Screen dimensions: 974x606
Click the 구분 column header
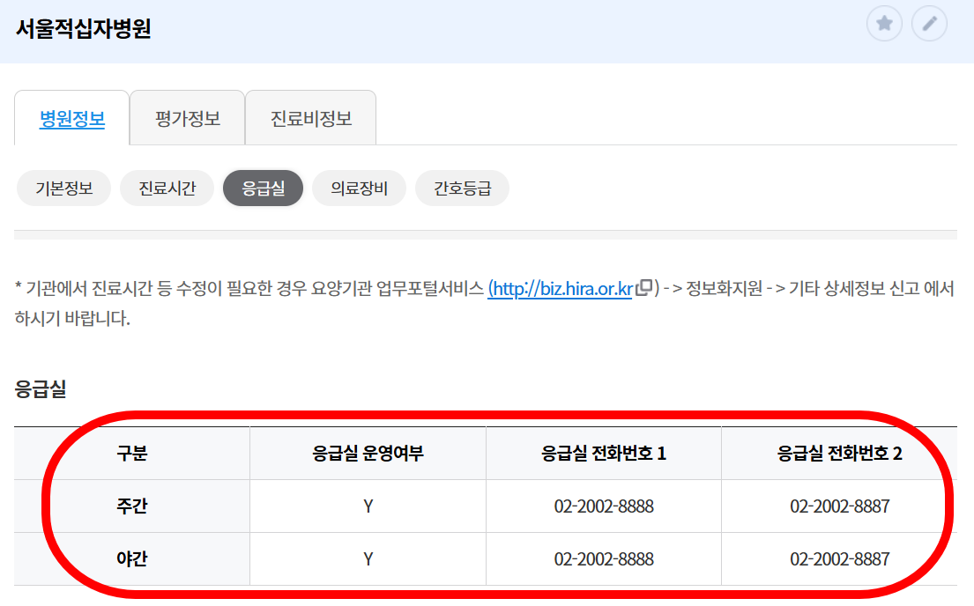(x=131, y=454)
